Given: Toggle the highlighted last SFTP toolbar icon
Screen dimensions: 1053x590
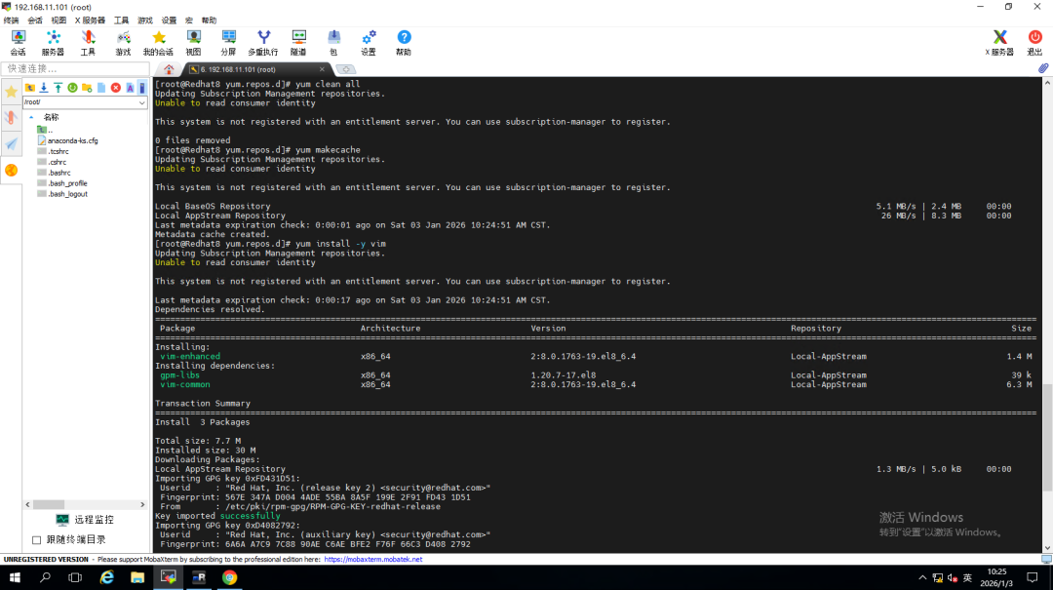Looking at the screenshot, I should coord(141,88).
